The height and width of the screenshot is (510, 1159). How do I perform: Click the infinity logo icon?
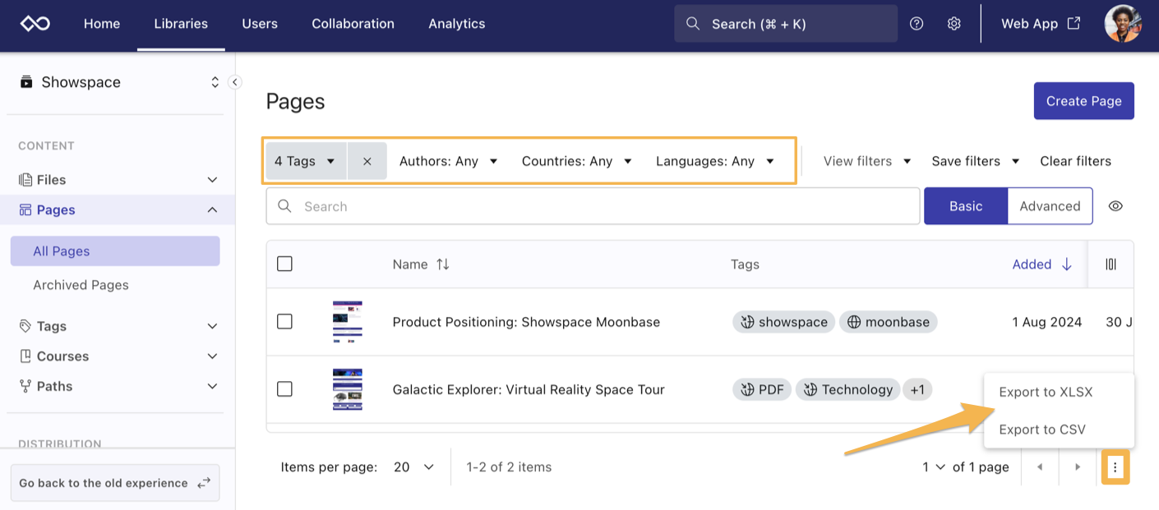point(35,24)
